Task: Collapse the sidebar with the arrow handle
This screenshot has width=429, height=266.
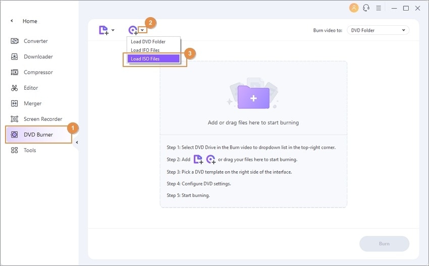Action: [77, 142]
